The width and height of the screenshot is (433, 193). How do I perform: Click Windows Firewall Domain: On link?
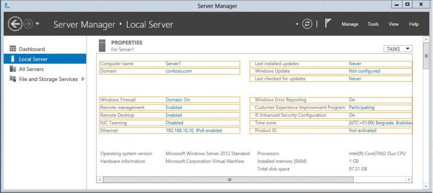coord(178,100)
